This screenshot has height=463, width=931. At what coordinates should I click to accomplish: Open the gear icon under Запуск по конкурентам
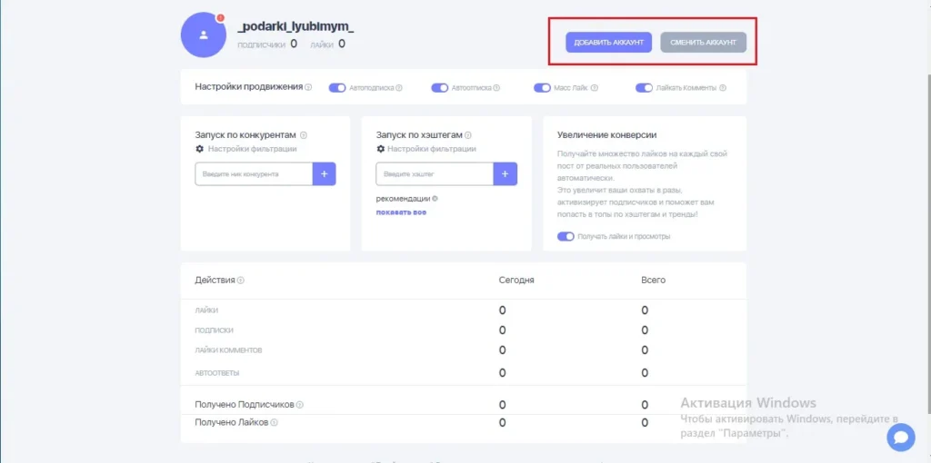pyautogui.click(x=199, y=149)
